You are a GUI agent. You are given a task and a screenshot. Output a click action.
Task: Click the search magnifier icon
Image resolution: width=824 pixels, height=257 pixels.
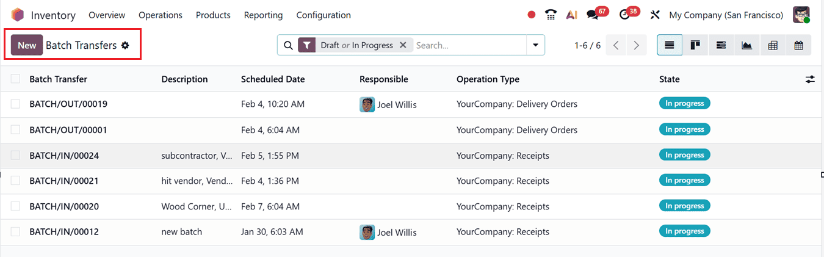point(288,45)
